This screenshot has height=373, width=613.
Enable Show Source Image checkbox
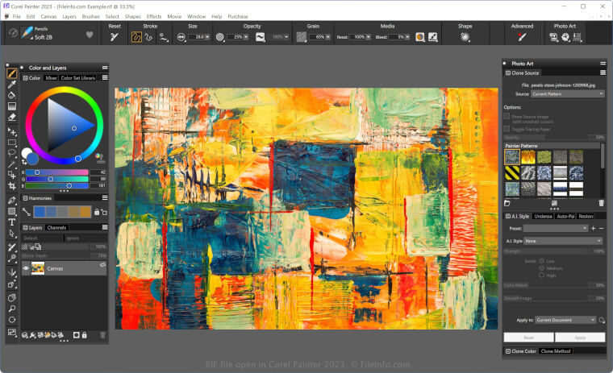click(507, 116)
